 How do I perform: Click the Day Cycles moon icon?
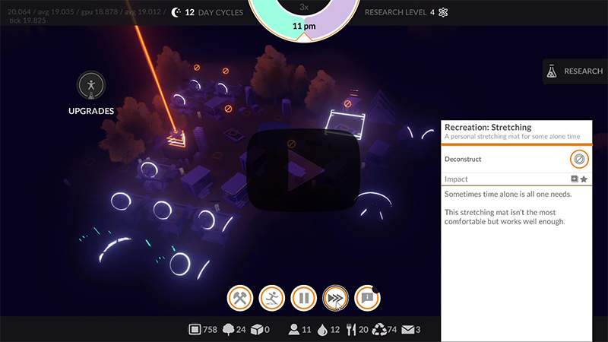pyautogui.click(x=176, y=12)
